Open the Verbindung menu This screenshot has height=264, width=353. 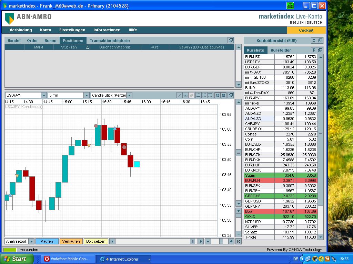click(21, 30)
